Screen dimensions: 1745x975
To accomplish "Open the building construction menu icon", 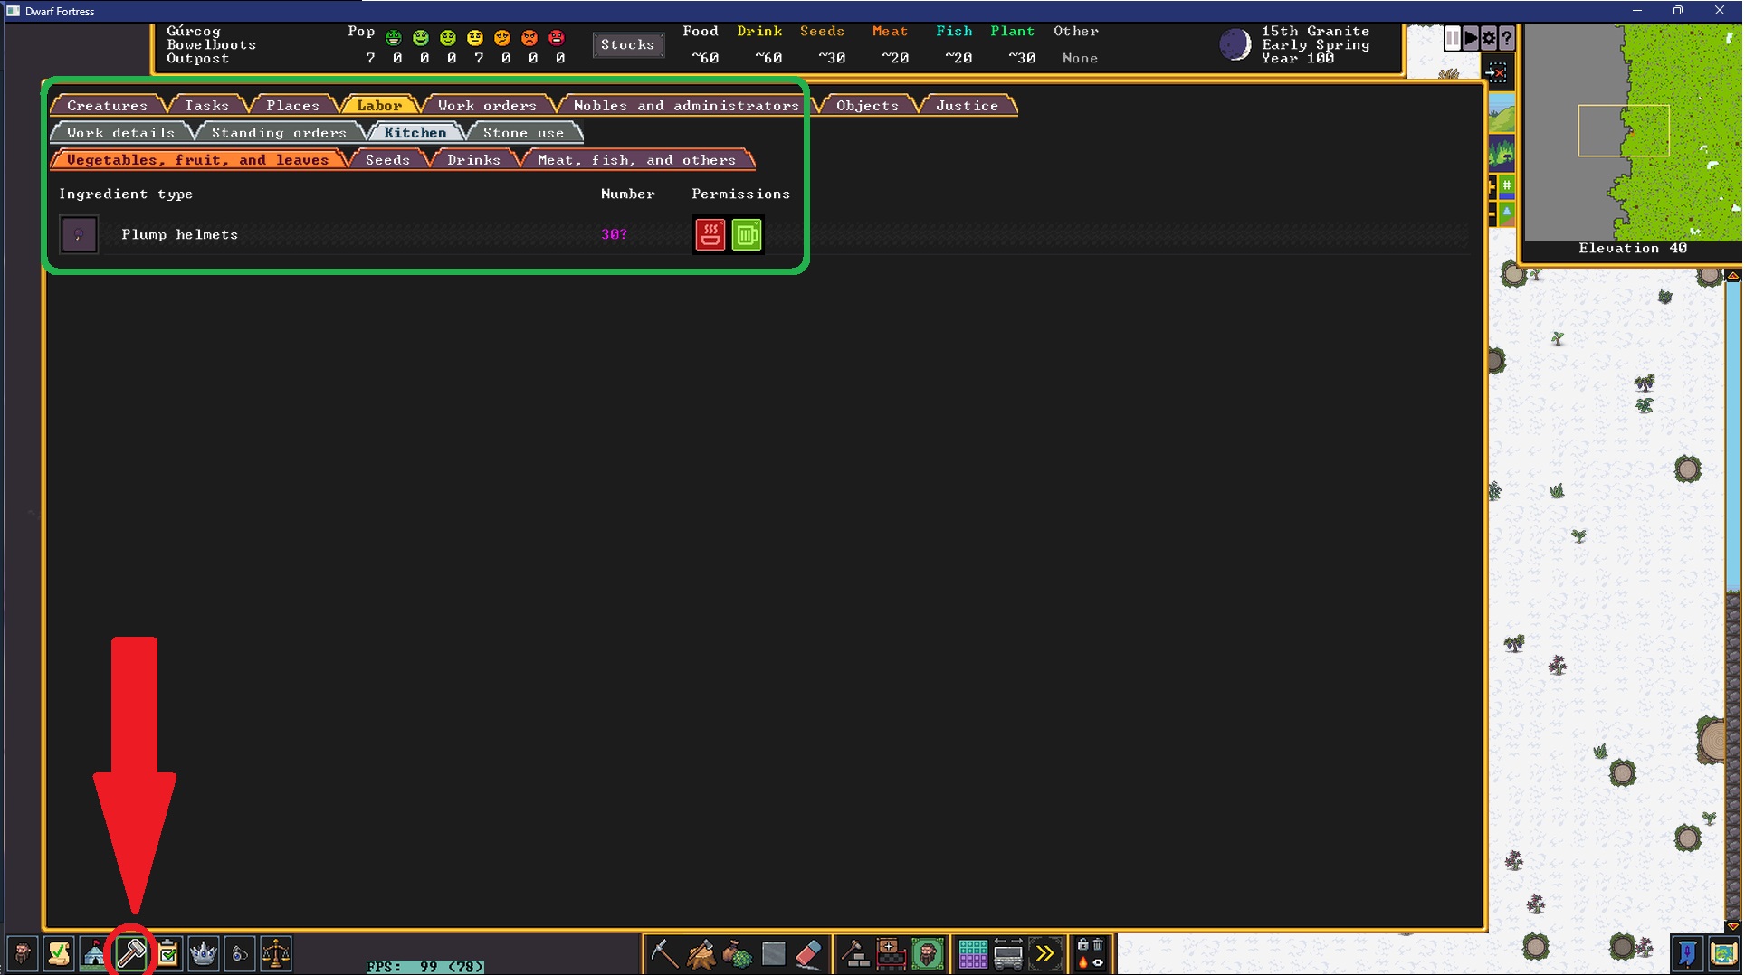I will coord(855,953).
